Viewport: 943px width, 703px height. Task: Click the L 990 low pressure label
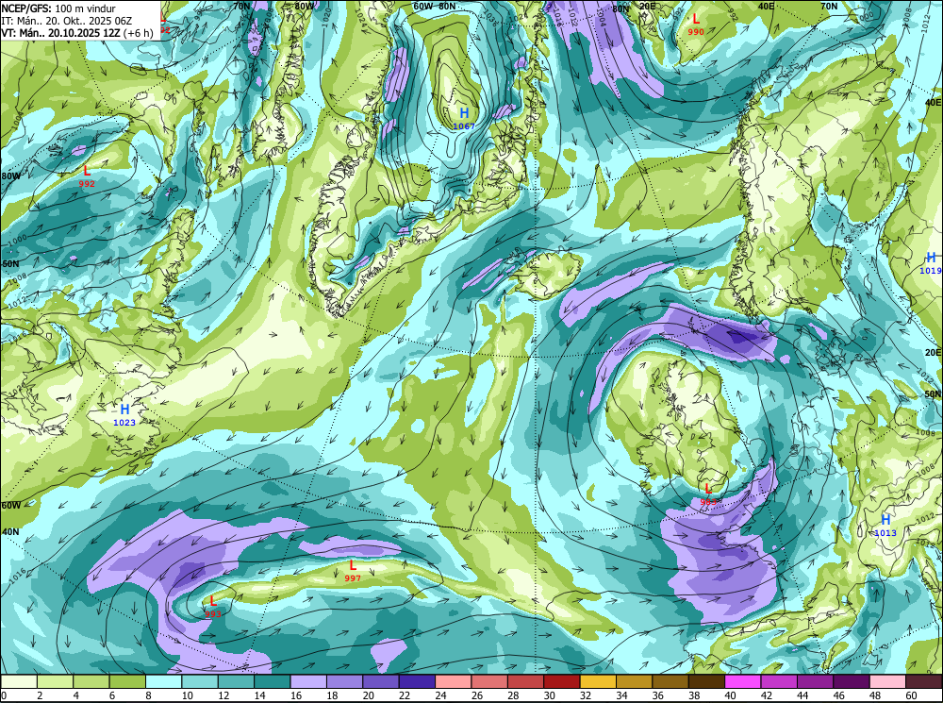click(696, 25)
